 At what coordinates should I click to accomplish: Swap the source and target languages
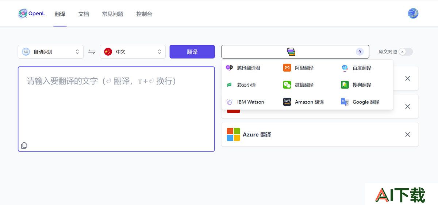[x=92, y=52]
